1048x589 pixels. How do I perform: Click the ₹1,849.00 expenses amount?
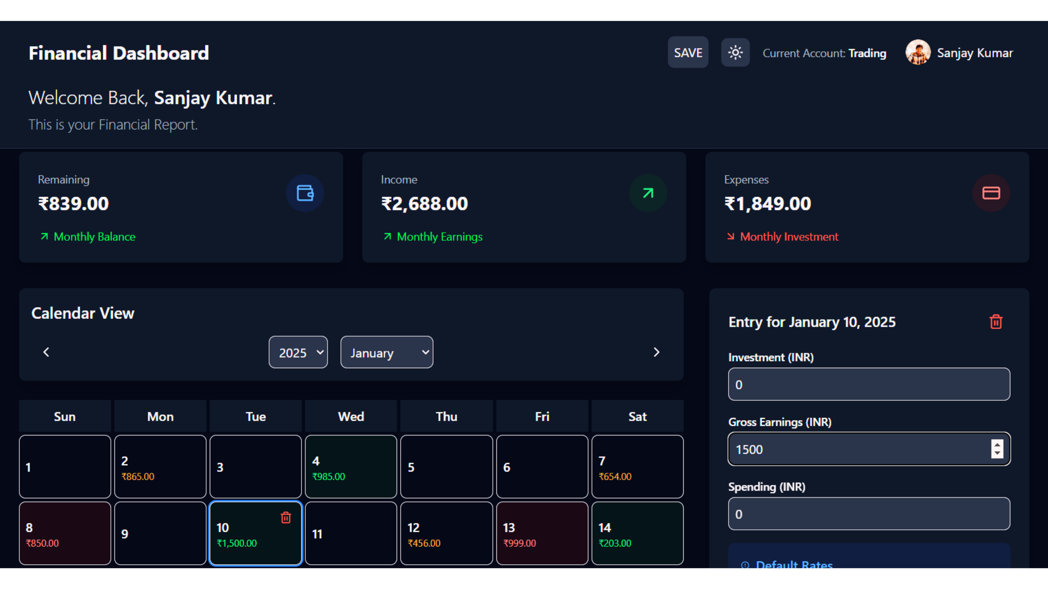pyautogui.click(x=767, y=203)
